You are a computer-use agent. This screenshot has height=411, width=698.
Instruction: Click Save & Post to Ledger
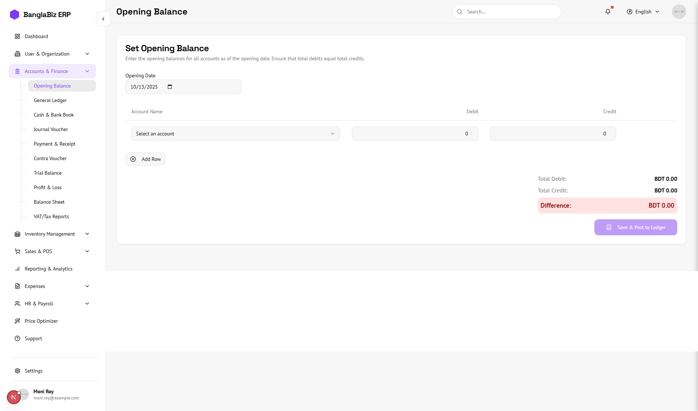(x=635, y=227)
